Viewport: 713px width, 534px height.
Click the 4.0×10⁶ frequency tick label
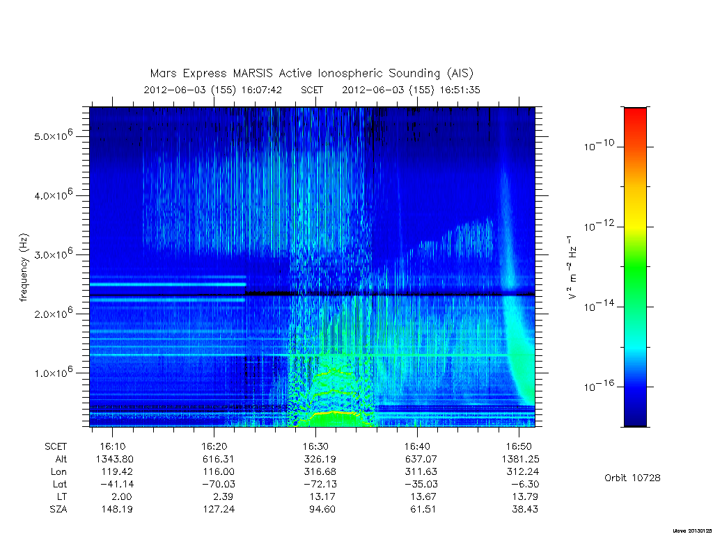pos(53,195)
